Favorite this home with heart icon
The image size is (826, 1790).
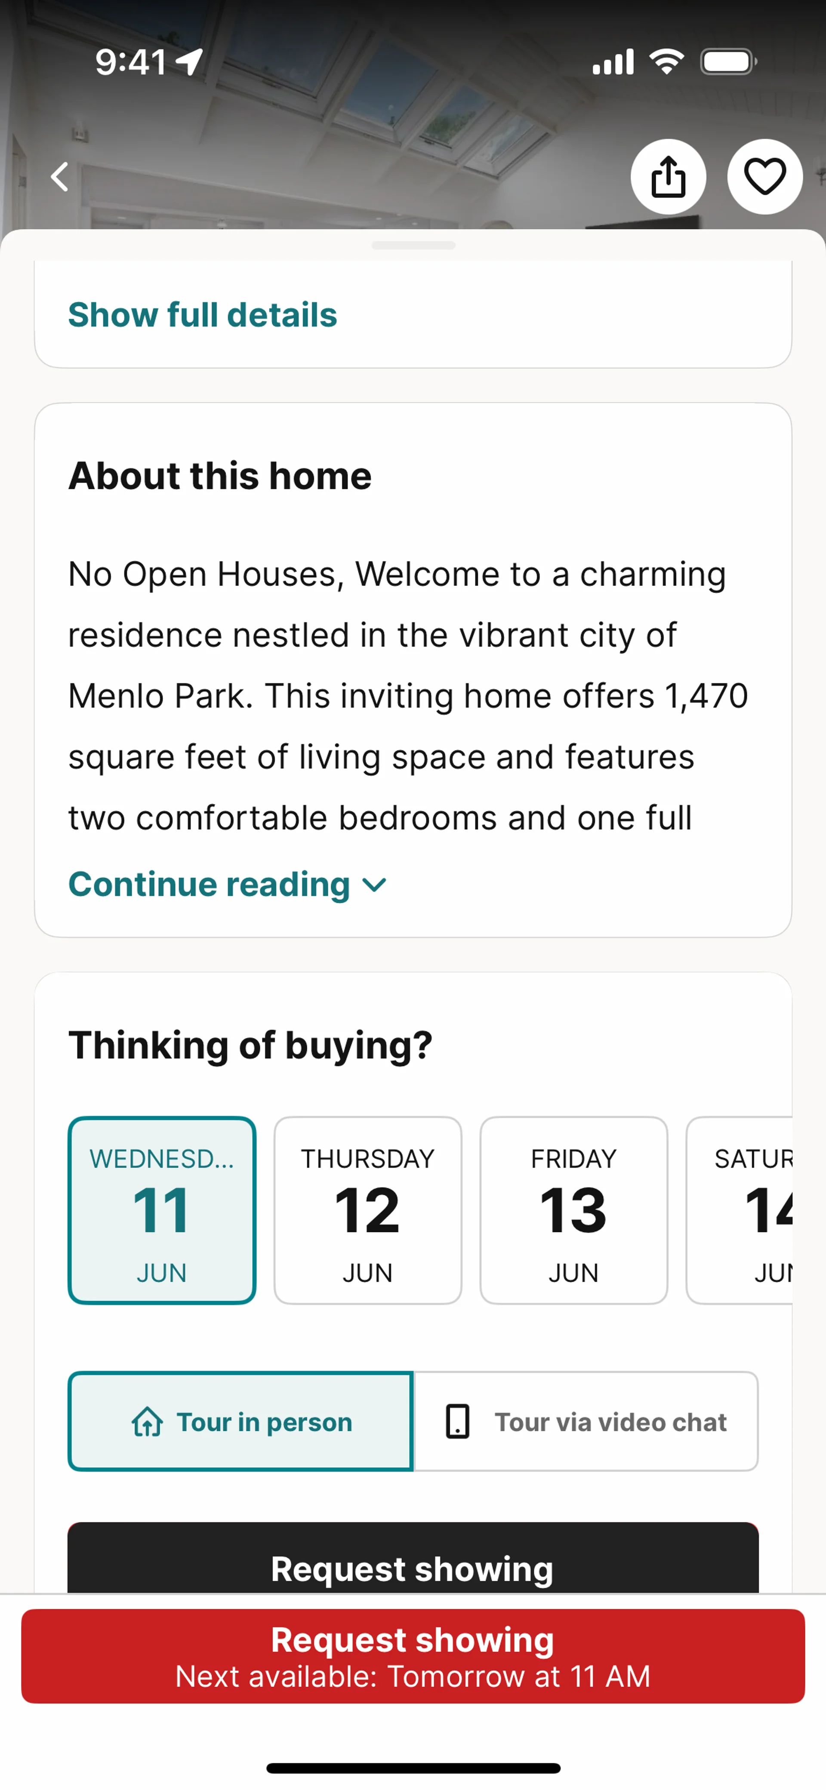click(765, 176)
